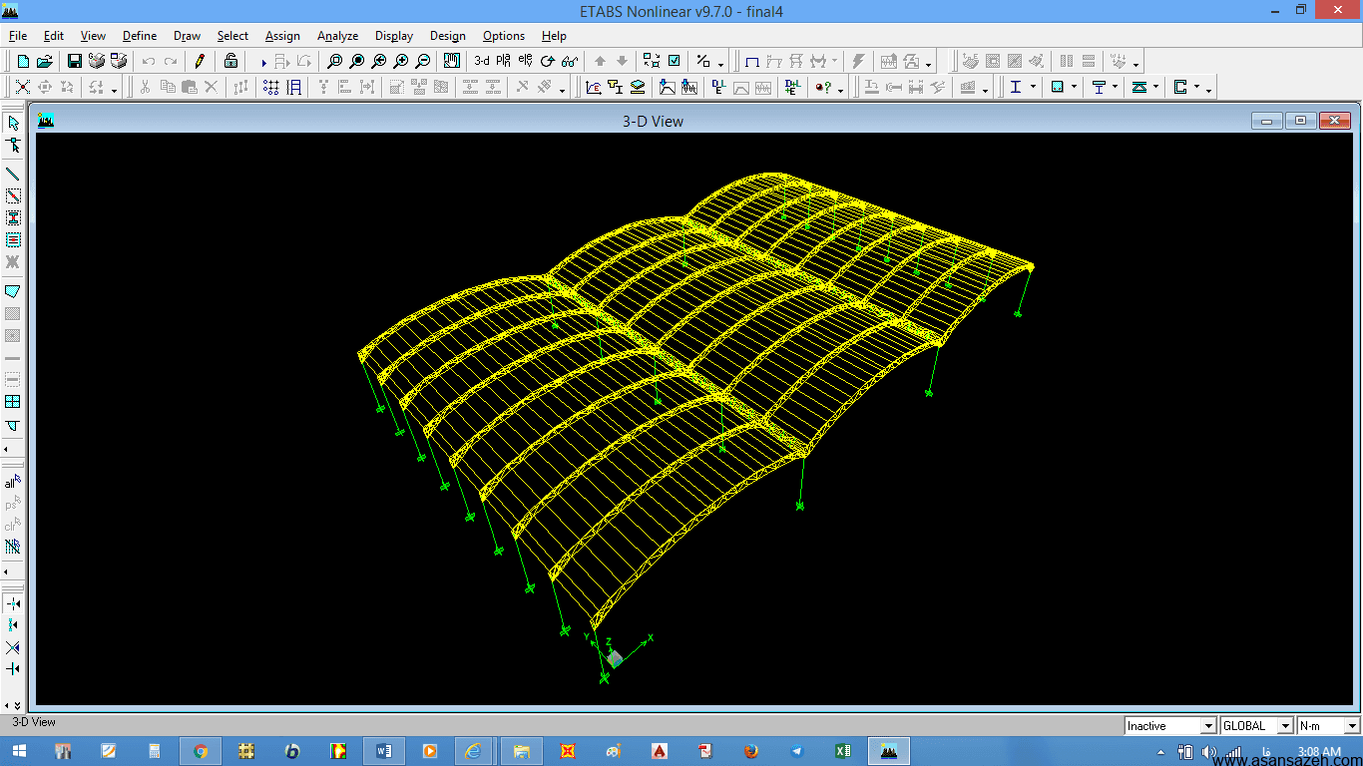Image resolution: width=1363 pixels, height=766 pixels.
Task: Activate the Pan hand tool
Action: point(452,61)
